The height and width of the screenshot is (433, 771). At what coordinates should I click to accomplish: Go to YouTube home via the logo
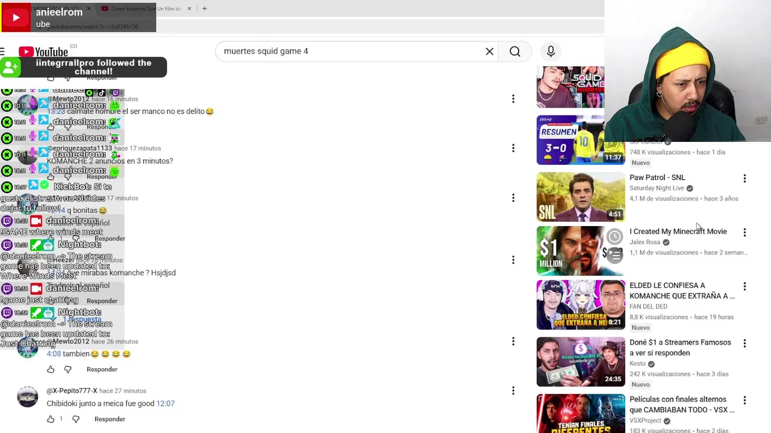(x=43, y=52)
